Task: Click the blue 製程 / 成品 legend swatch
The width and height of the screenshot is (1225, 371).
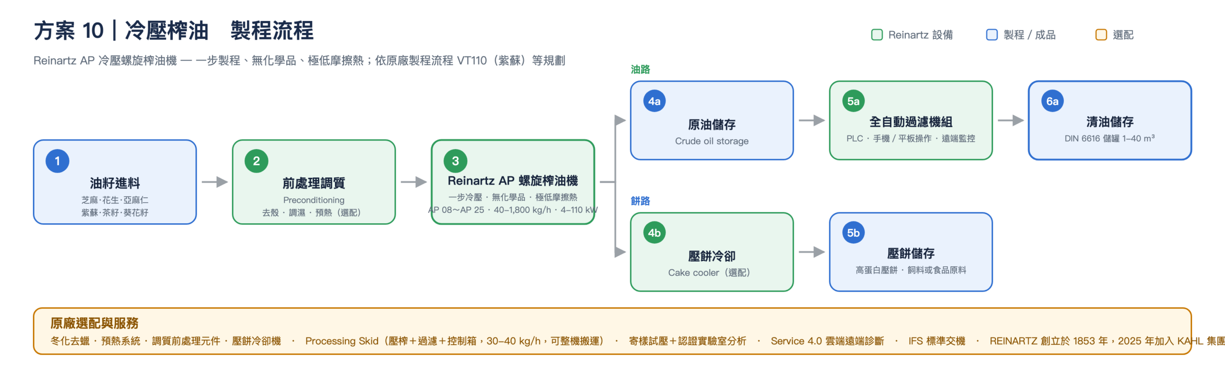Action: [991, 35]
